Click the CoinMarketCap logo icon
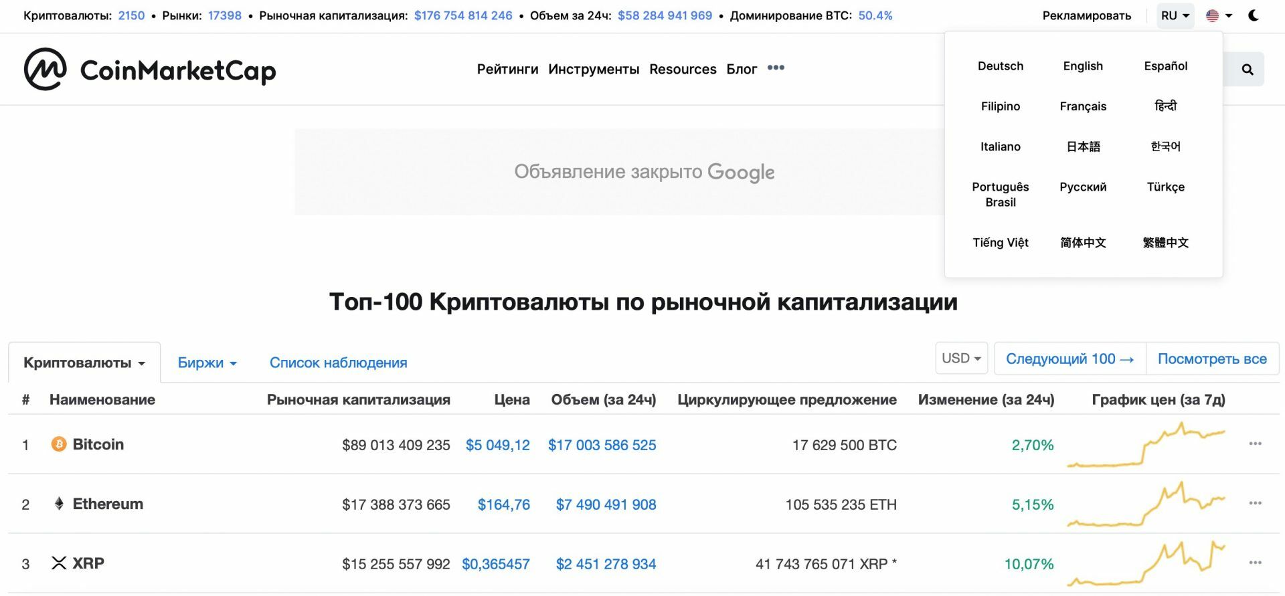The width and height of the screenshot is (1285, 596). (x=45, y=69)
